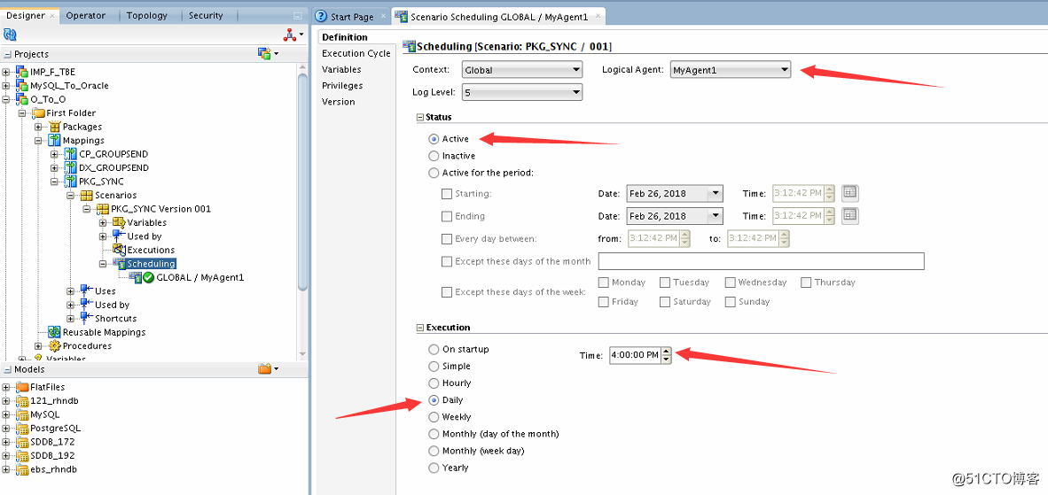Select the Executions node icon
Viewport: 1048px width, 495px height.
click(119, 250)
